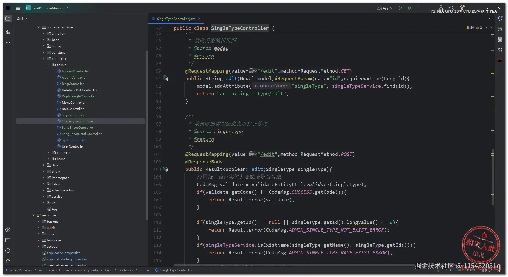Jump to the next highlighted warning arrow
508x277 pixels.
491,27
